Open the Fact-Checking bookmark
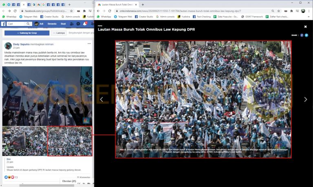The image size is (313, 187). [x=202, y=17]
